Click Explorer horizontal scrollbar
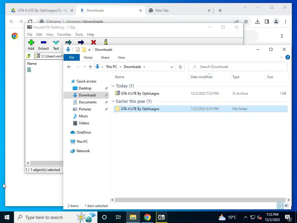The image size is (297, 223). coord(200,200)
